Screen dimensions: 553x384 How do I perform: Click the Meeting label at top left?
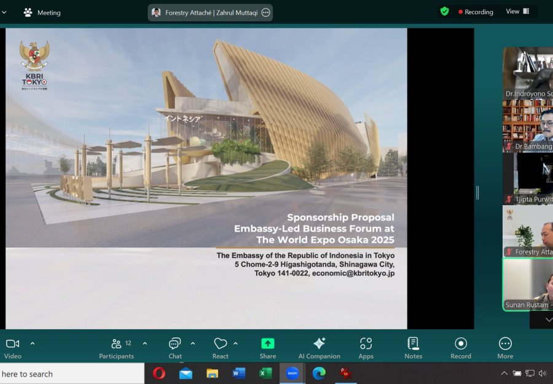(42, 12)
